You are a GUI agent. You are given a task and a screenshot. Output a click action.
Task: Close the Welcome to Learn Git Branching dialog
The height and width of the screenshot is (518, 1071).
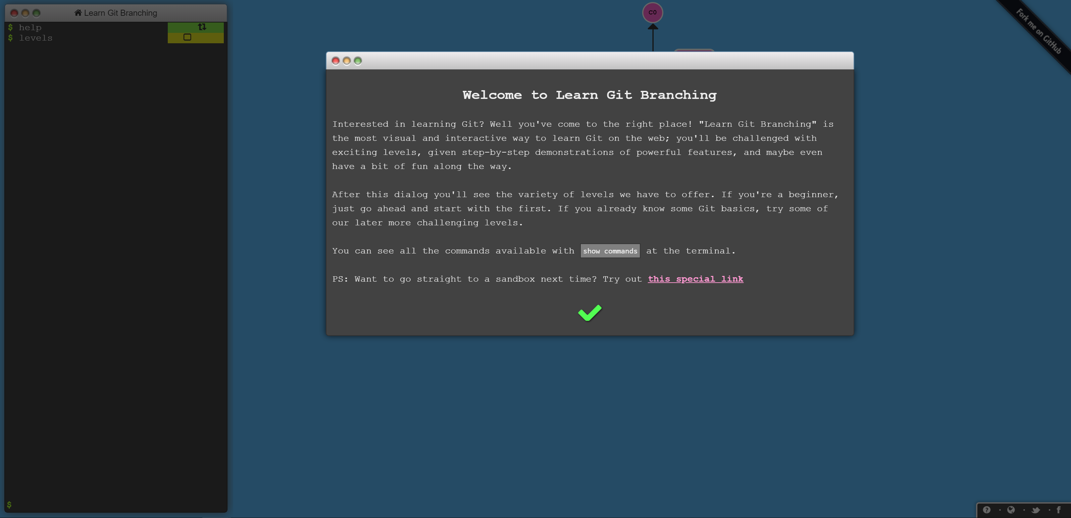336,61
